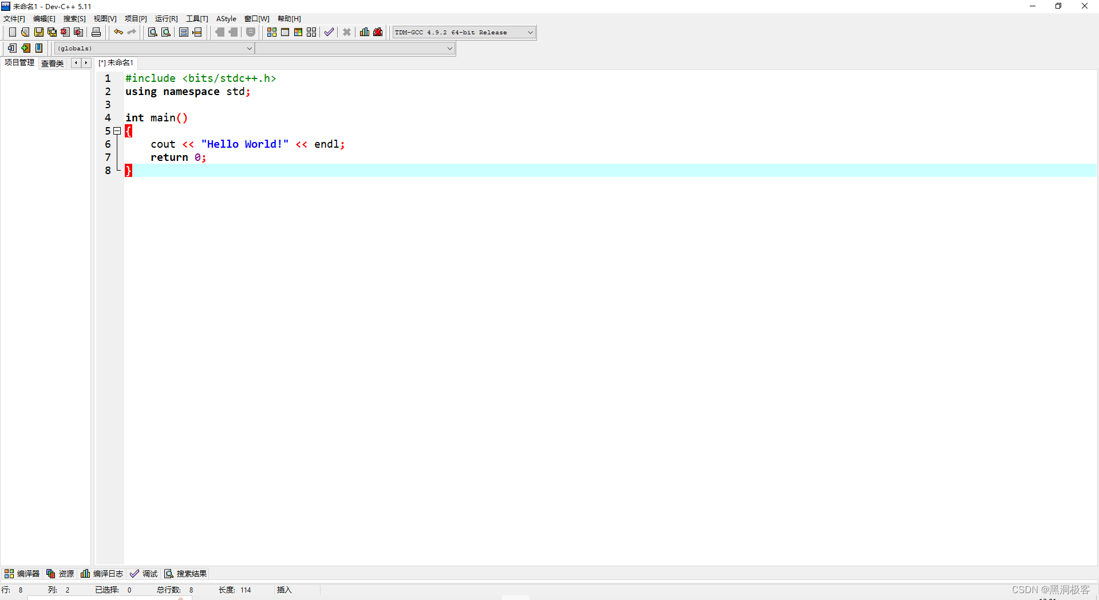Image resolution: width=1099 pixels, height=600 pixels.
Task: Click the highlighted closing brace on line 8
Action: tap(129, 171)
